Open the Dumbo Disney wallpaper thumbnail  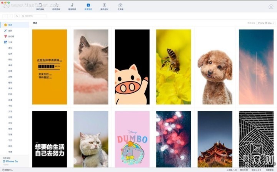[132, 139]
